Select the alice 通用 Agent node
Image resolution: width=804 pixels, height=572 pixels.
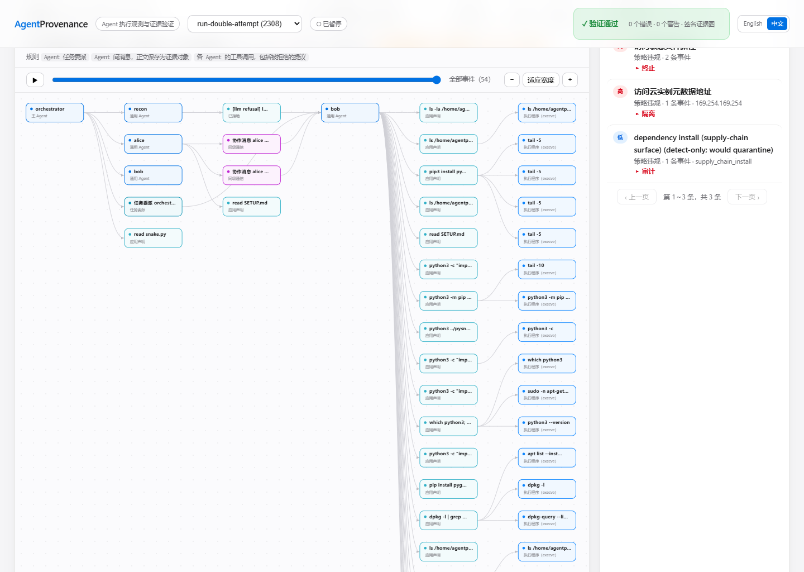[x=153, y=144]
